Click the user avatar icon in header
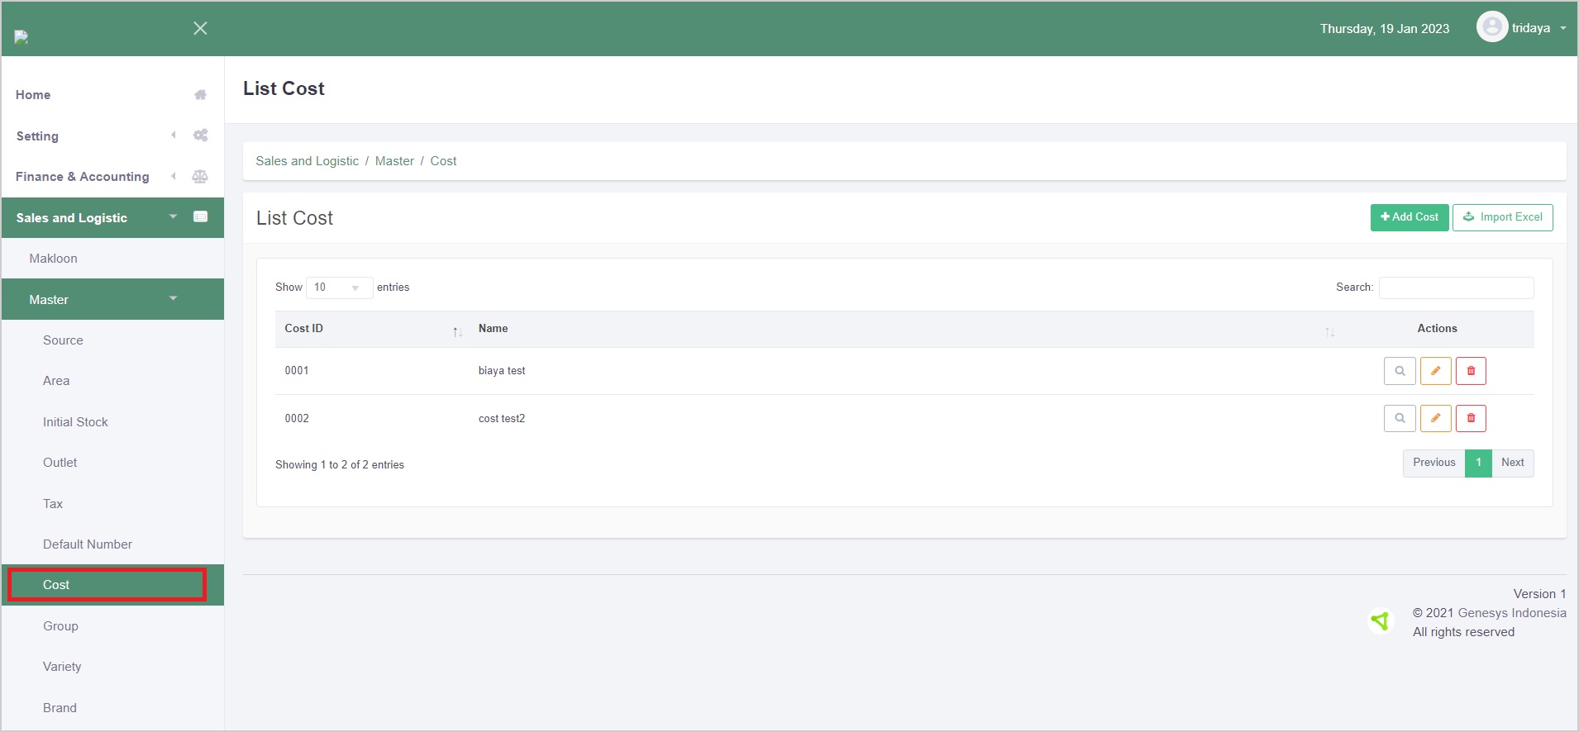 [1491, 27]
